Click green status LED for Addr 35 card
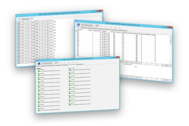The width and height of the screenshot is (189, 126). [x=70, y=105]
